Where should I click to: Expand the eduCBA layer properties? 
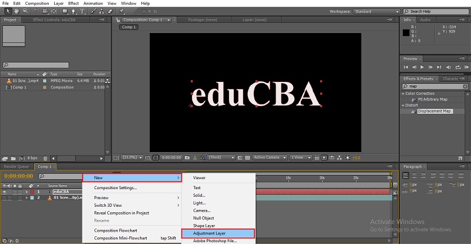pos(26,192)
